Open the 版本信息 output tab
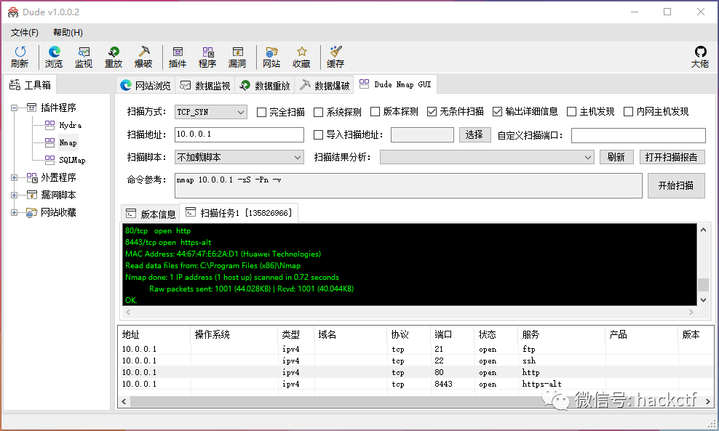This screenshot has height=431, width=719. tap(151, 214)
